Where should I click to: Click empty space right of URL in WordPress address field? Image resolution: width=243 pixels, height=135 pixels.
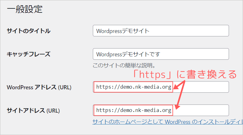pyautogui.click(x=206, y=87)
